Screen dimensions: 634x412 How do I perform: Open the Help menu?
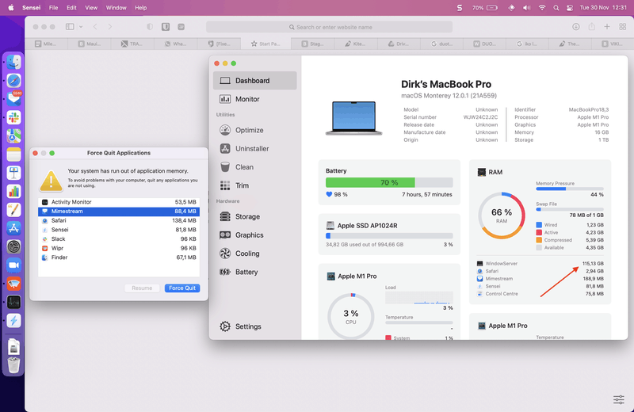[x=141, y=8]
